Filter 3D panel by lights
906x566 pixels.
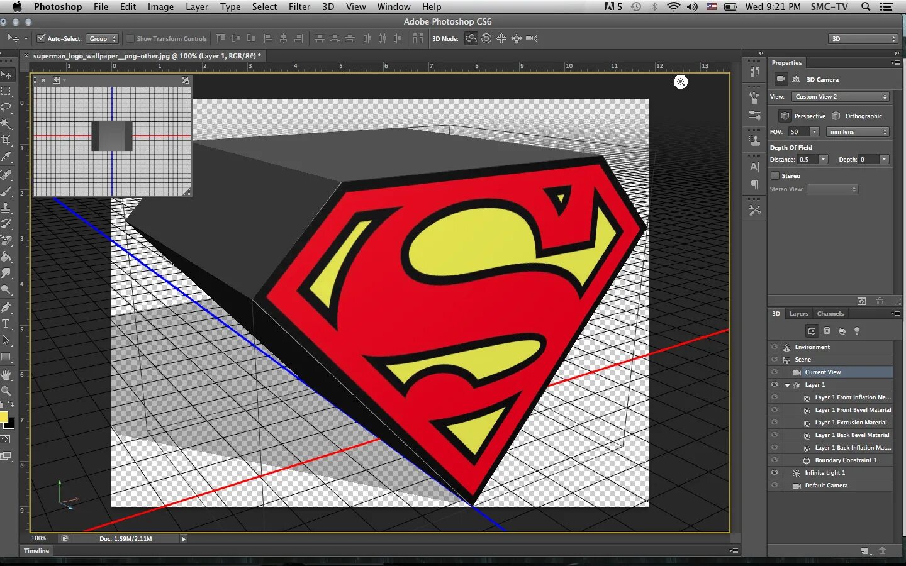click(857, 331)
